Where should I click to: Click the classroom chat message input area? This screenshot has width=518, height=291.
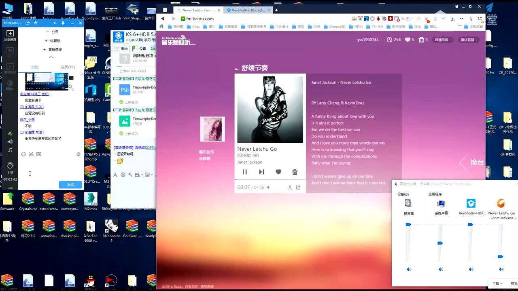pos(51,169)
